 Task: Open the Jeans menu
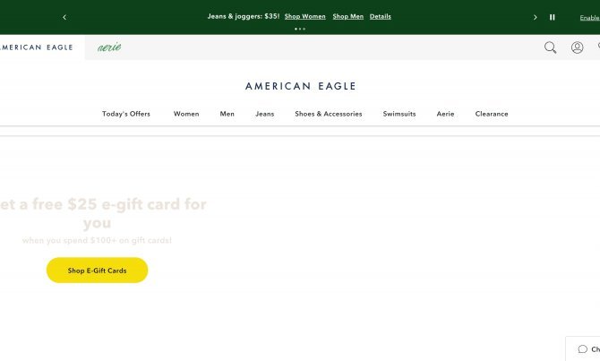pyautogui.click(x=265, y=114)
